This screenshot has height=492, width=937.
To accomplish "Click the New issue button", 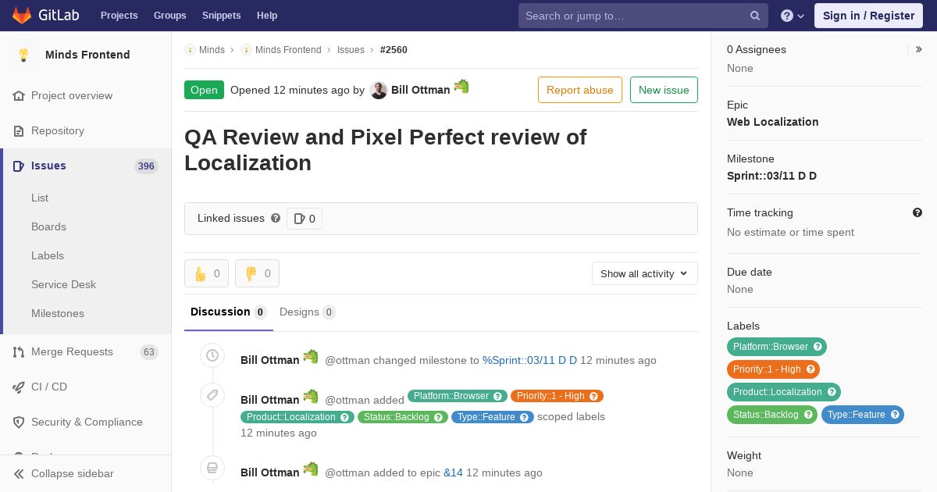I will click(x=664, y=90).
